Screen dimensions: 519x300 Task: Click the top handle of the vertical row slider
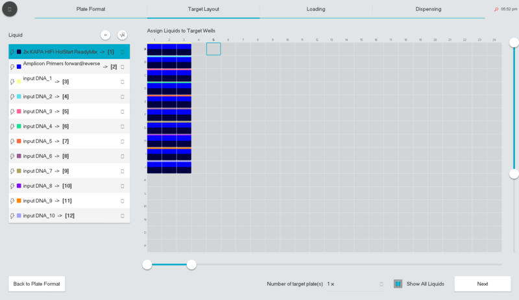pyautogui.click(x=514, y=42)
